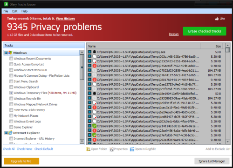The image size is (233, 168).
Task: Uncheck Windows Temporary Files checkbox
Action: click(11, 93)
